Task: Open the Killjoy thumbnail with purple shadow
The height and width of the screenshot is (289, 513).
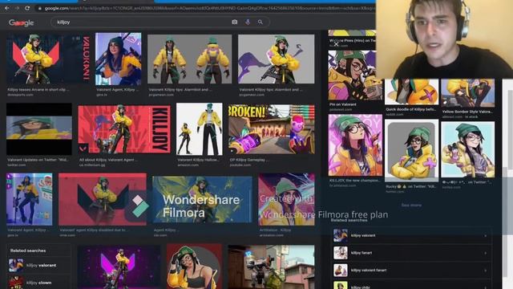Action: (x=276, y=59)
